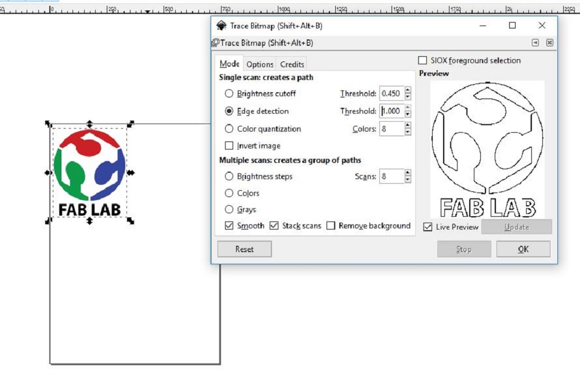
Task: Select the Brightness cutoff radio button
Action: tap(229, 93)
